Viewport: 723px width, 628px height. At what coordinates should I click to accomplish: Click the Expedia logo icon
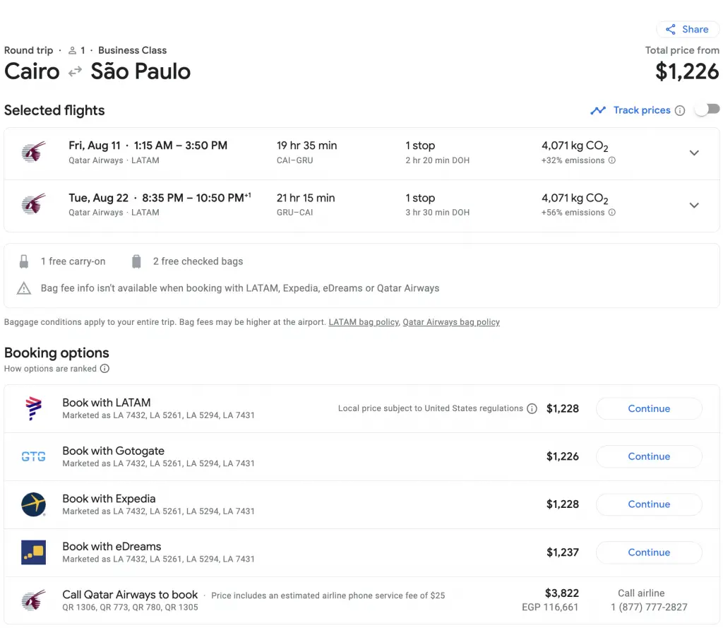(x=33, y=504)
